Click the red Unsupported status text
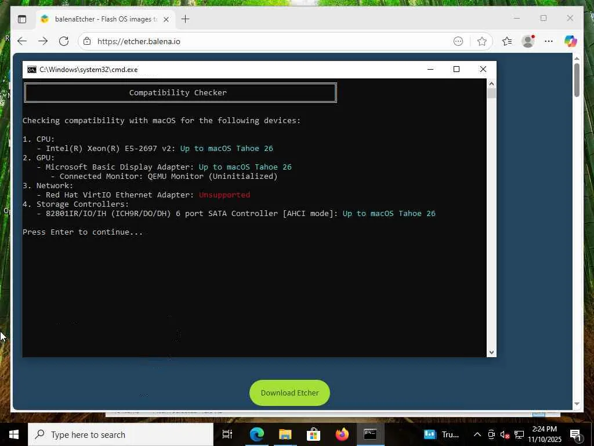 (x=224, y=195)
